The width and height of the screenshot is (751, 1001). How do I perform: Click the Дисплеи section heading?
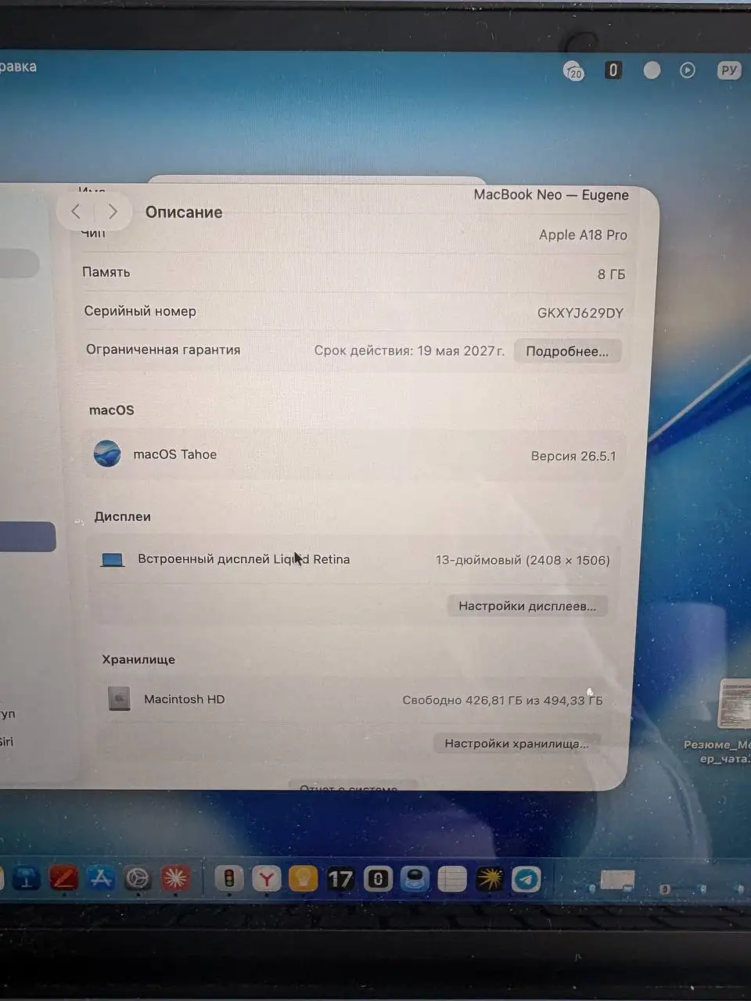(123, 516)
